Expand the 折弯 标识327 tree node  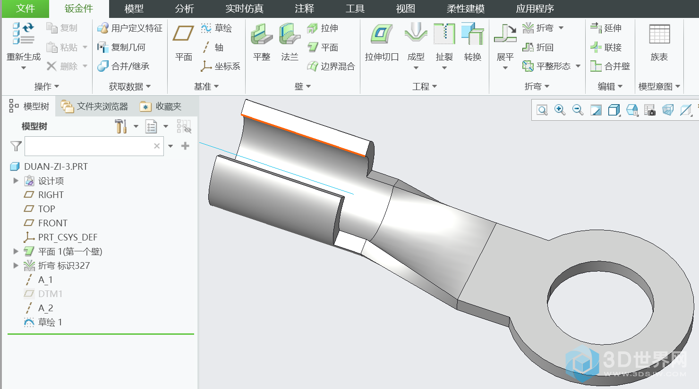point(16,265)
